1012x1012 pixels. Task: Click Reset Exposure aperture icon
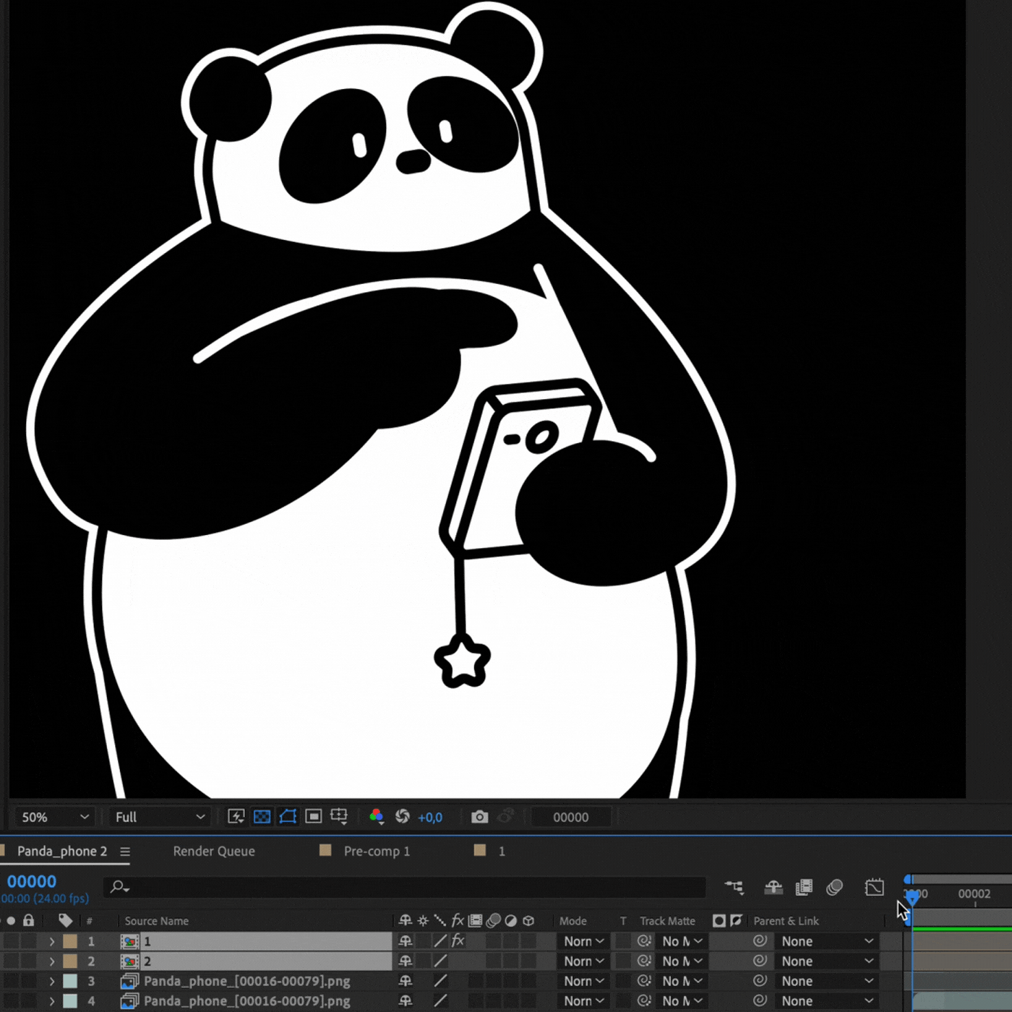click(x=403, y=817)
